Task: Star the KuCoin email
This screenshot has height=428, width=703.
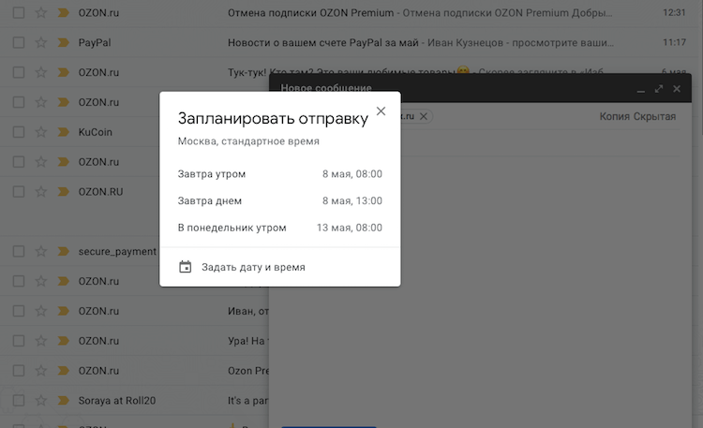Action: click(x=41, y=132)
